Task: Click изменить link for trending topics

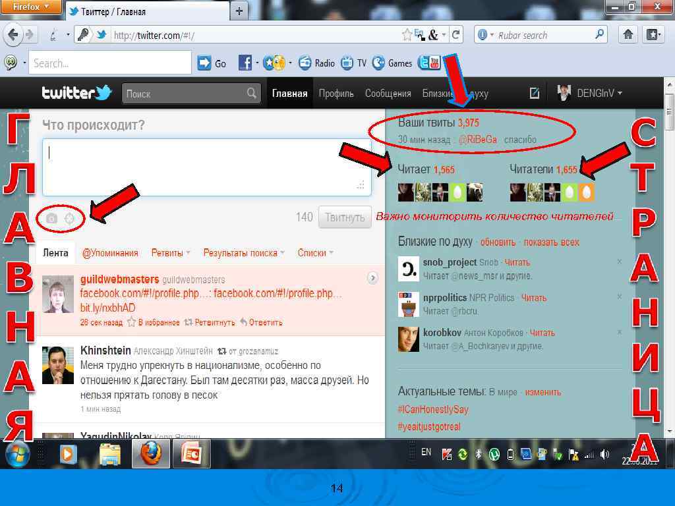Action: pyautogui.click(x=543, y=392)
